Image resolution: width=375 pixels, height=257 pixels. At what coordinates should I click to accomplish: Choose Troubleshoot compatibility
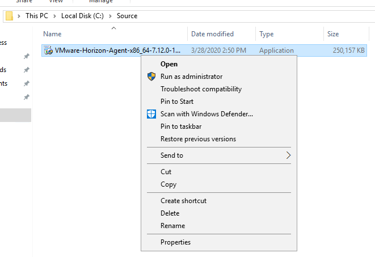click(x=201, y=89)
